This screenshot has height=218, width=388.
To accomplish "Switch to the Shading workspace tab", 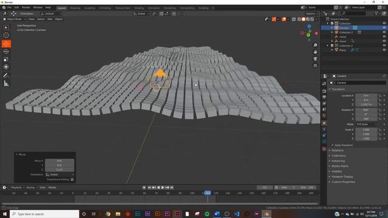I will coord(139,8).
